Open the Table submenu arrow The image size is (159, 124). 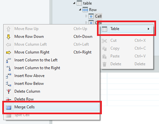pyautogui.click(x=149, y=29)
